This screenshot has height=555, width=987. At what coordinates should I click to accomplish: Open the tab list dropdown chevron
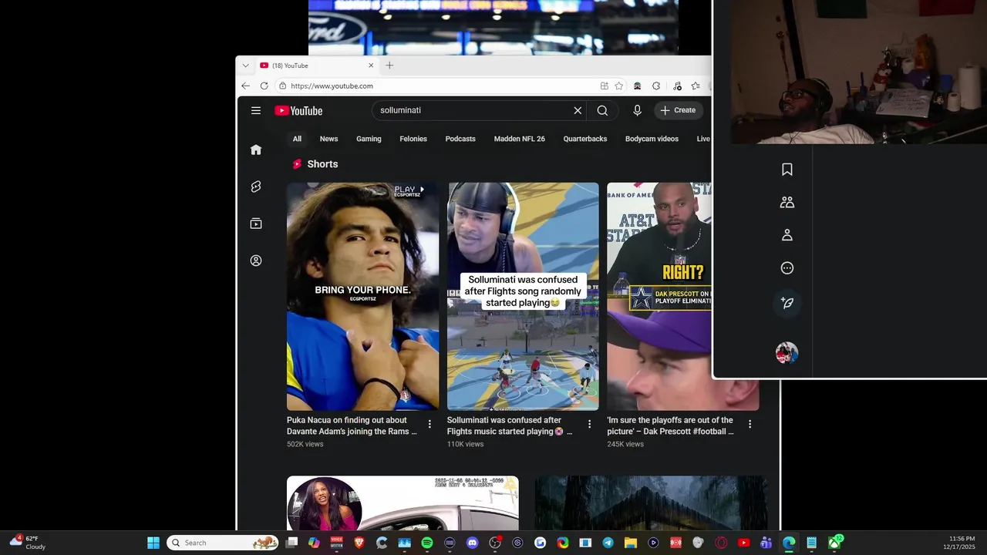245,66
